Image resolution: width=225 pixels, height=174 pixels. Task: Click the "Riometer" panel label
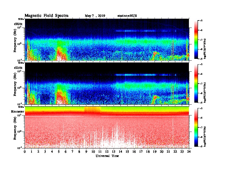[18, 111]
